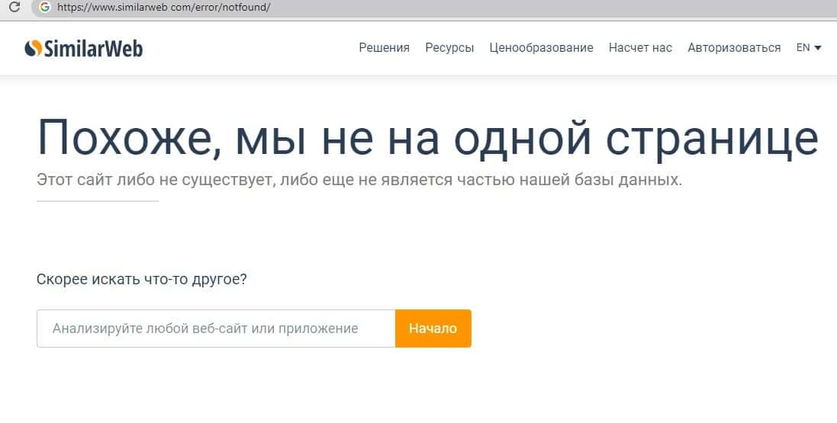Click the browser reload page icon
Screen dimensions: 837x423
(x=14, y=7)
